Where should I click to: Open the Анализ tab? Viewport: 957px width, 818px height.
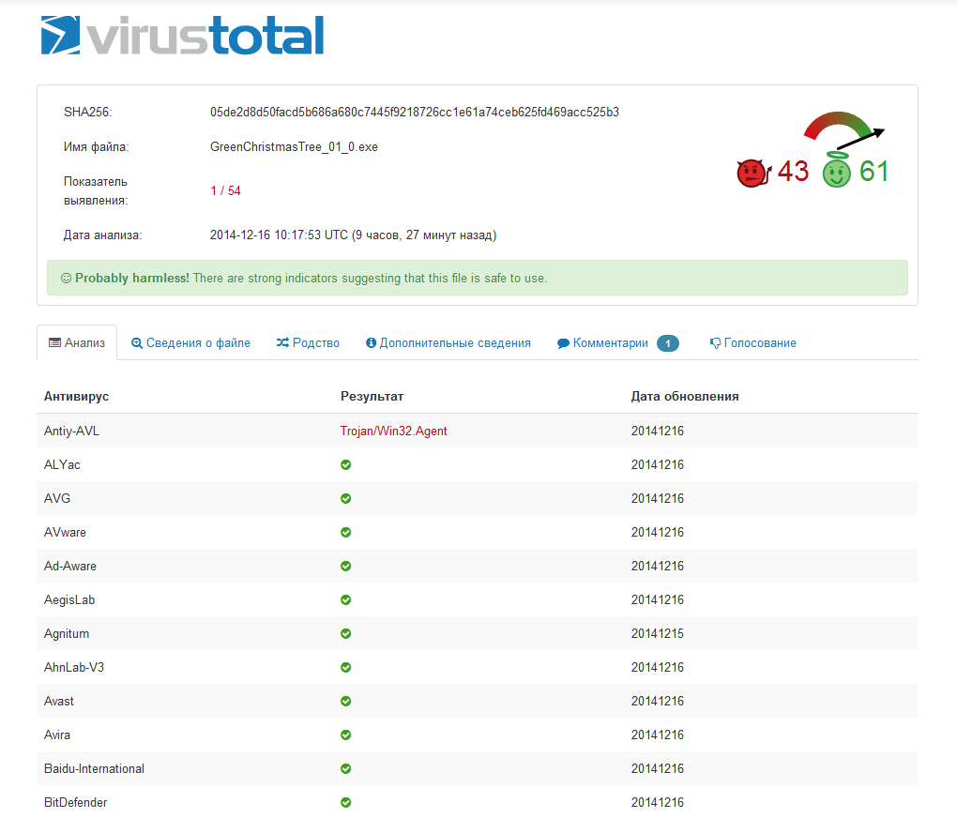(x=77, y=343)
